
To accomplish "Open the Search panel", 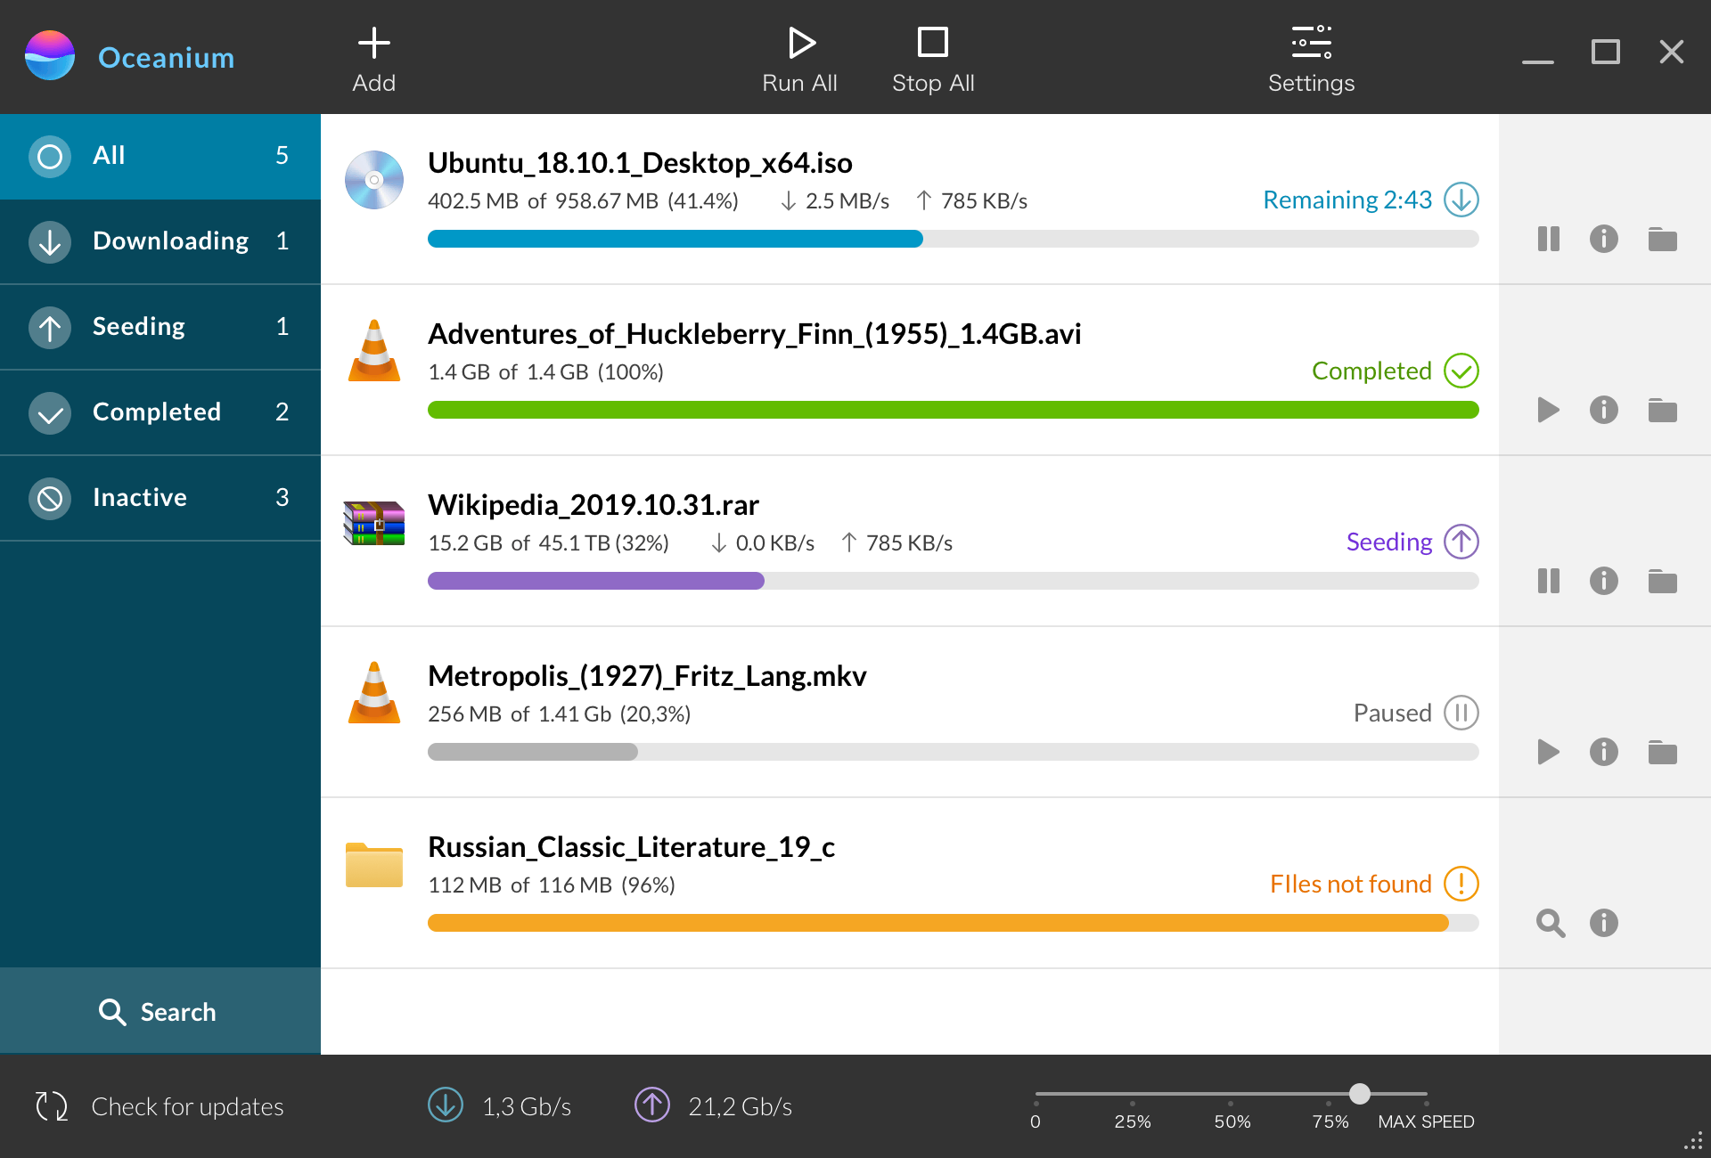I will point(159,1012).
